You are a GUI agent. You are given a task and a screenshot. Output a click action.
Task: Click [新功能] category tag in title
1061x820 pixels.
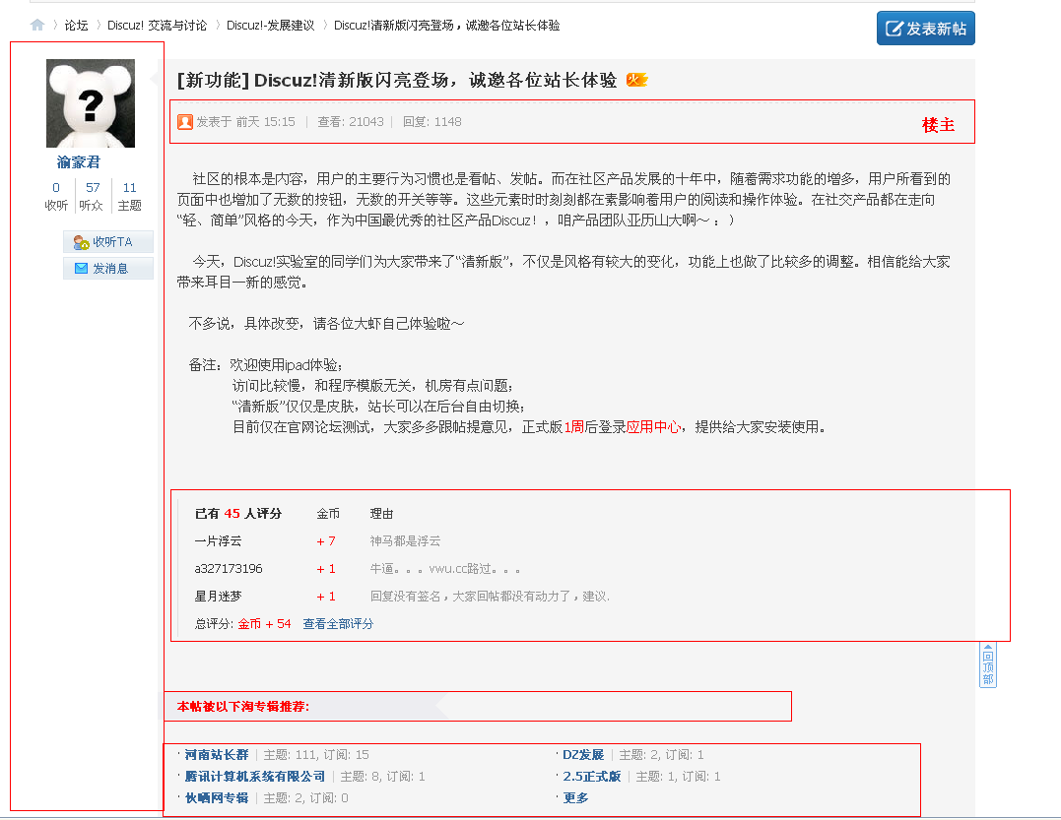pyautogui.click(x=213, y=80)
